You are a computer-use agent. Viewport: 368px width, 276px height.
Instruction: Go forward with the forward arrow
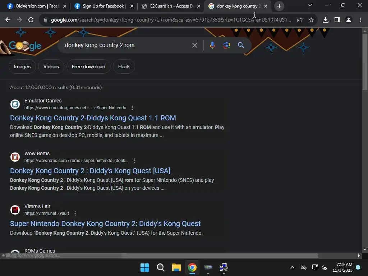pyautogui.click(x=19, y=20)
